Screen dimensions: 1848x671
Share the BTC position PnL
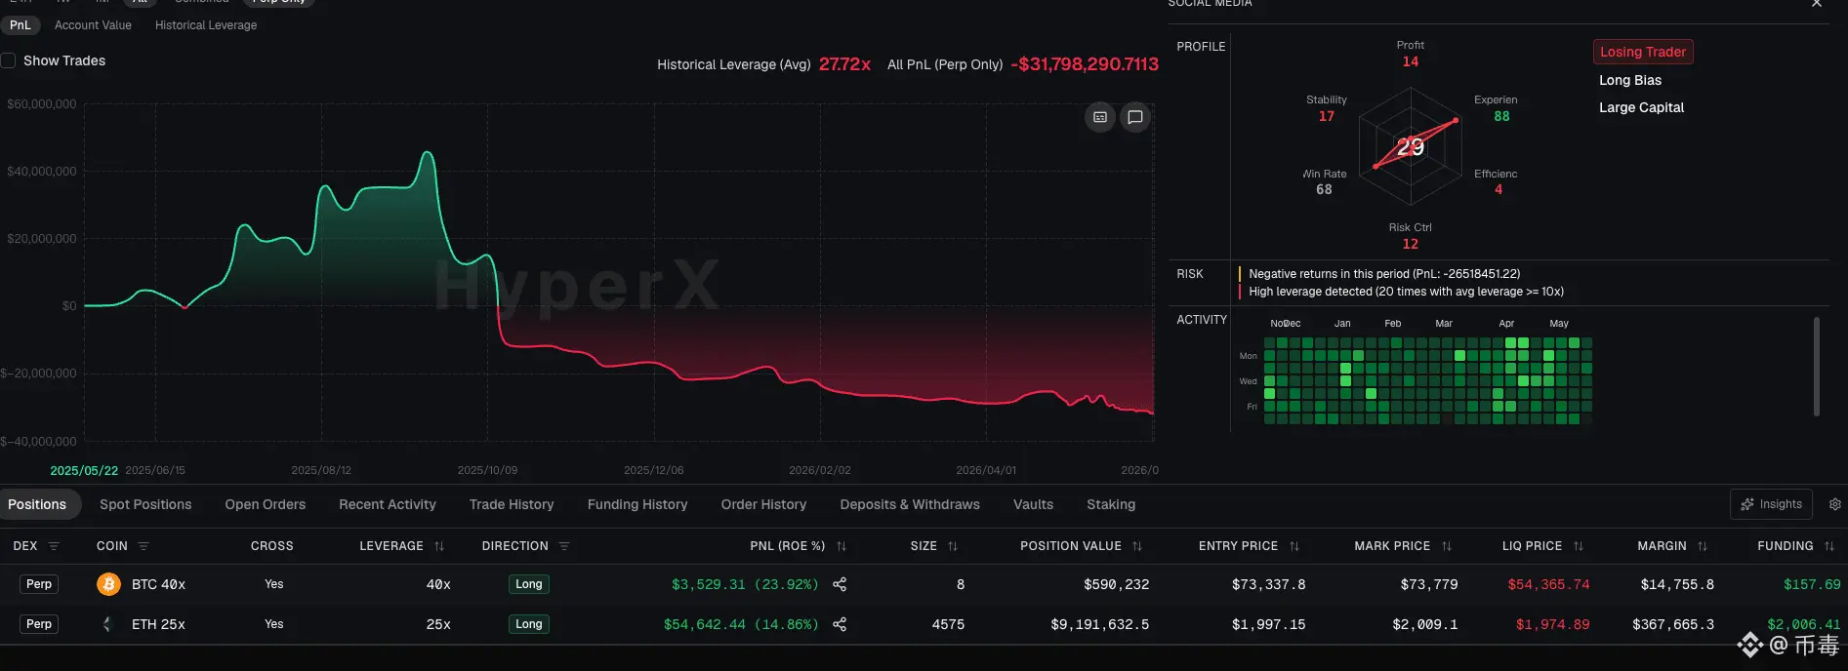click(x=840, y=584)
